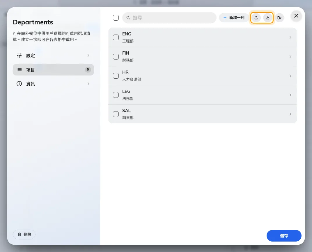Expand the ENG row chevron

[x=290, y=37]
